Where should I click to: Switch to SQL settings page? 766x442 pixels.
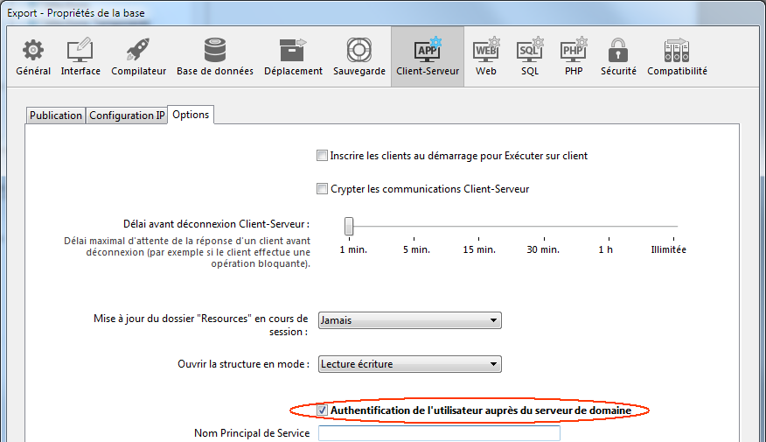coord(530,57)
